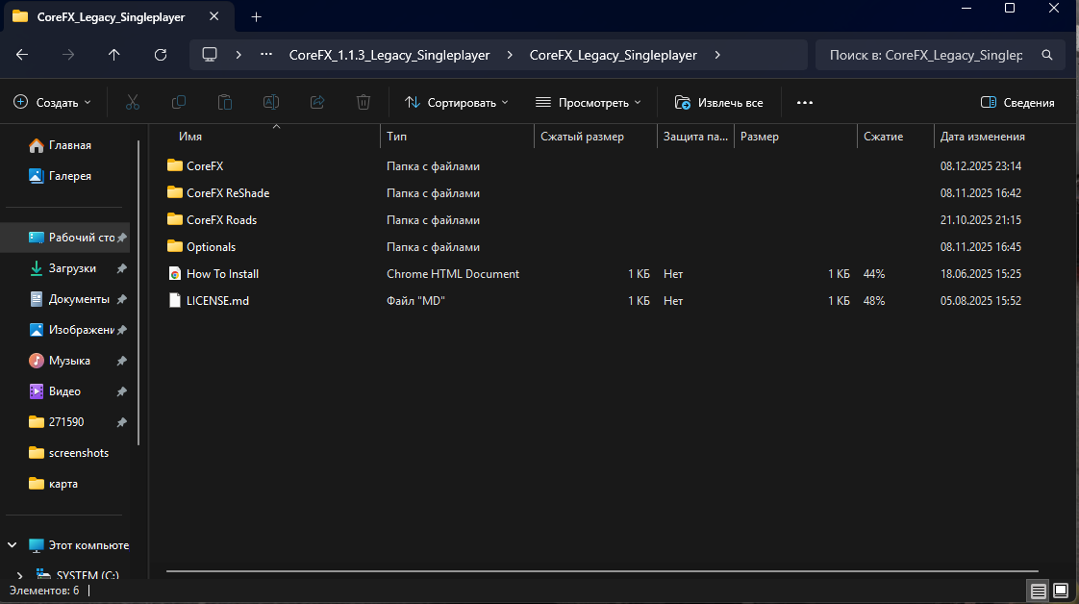
Task: Open a new tab with plus button
Action: coord(256,17)
